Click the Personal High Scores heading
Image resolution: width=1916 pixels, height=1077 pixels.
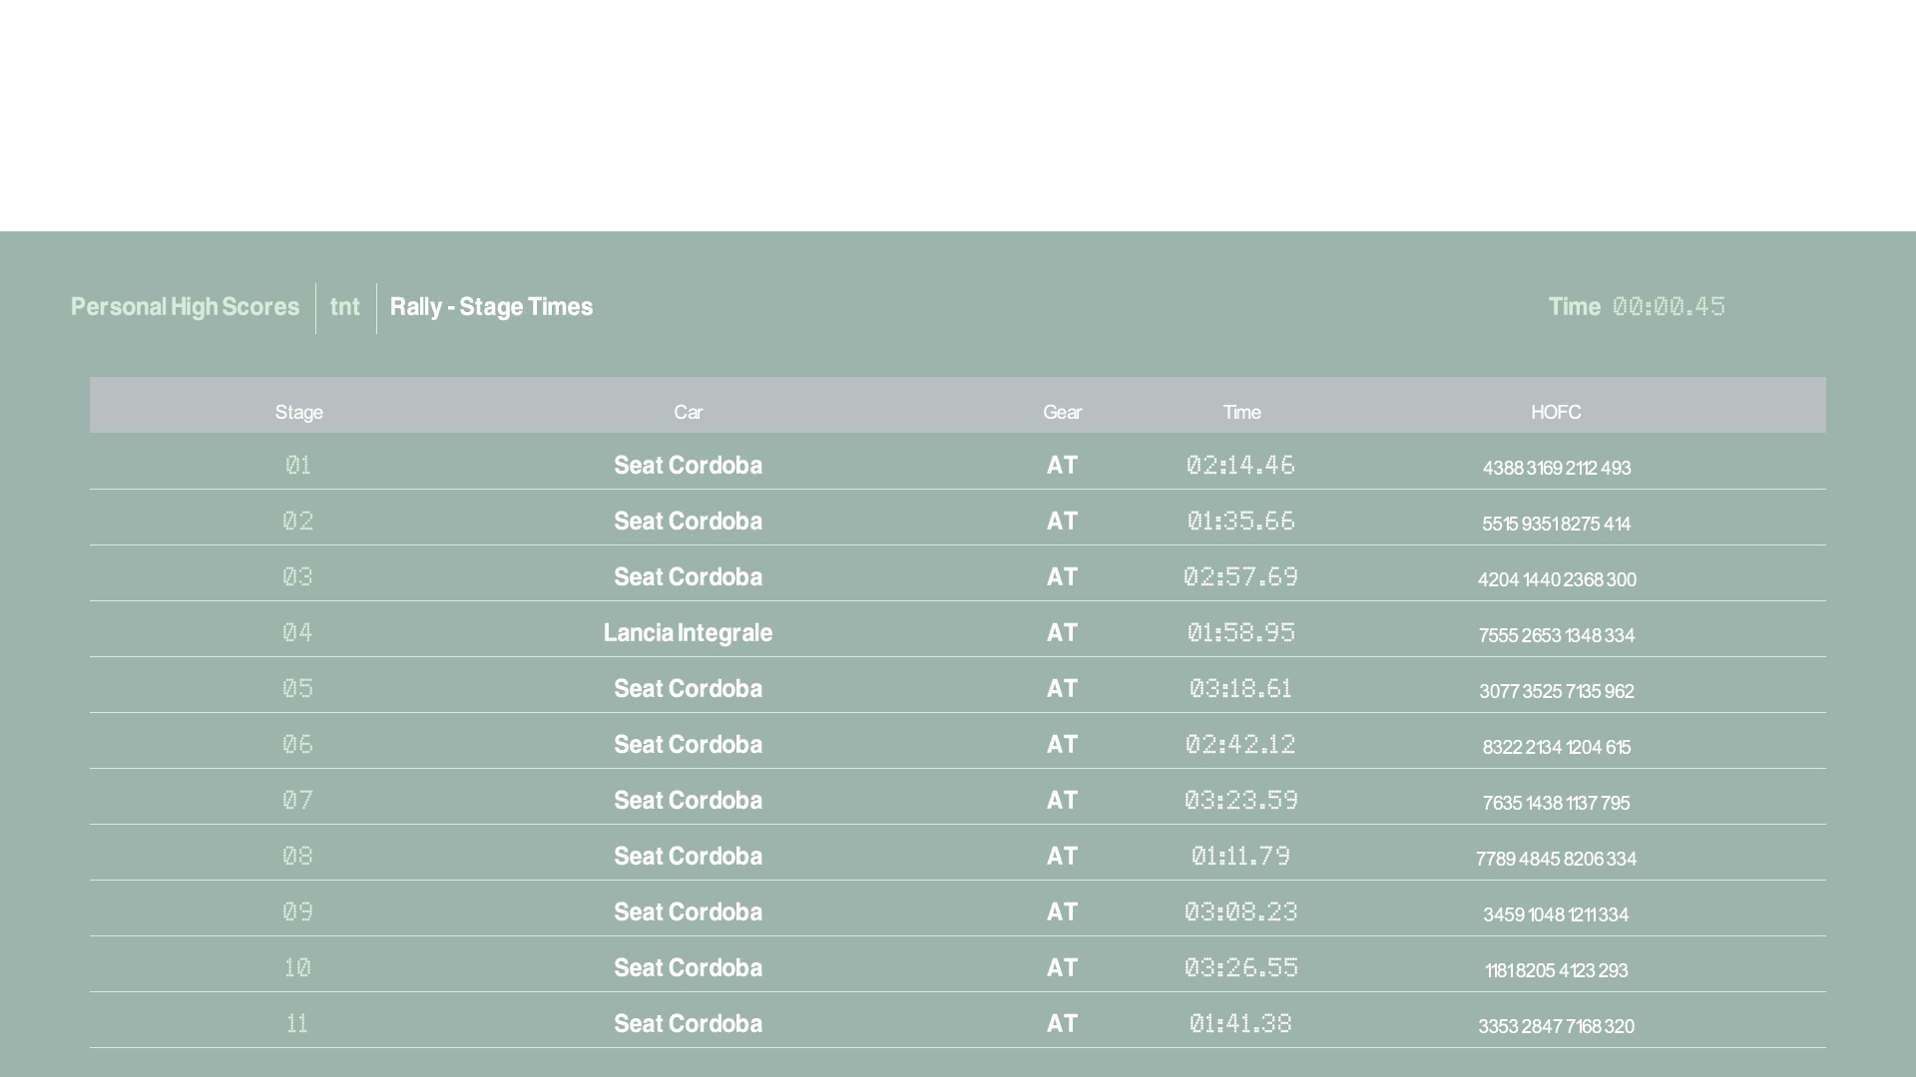[185, 306]
